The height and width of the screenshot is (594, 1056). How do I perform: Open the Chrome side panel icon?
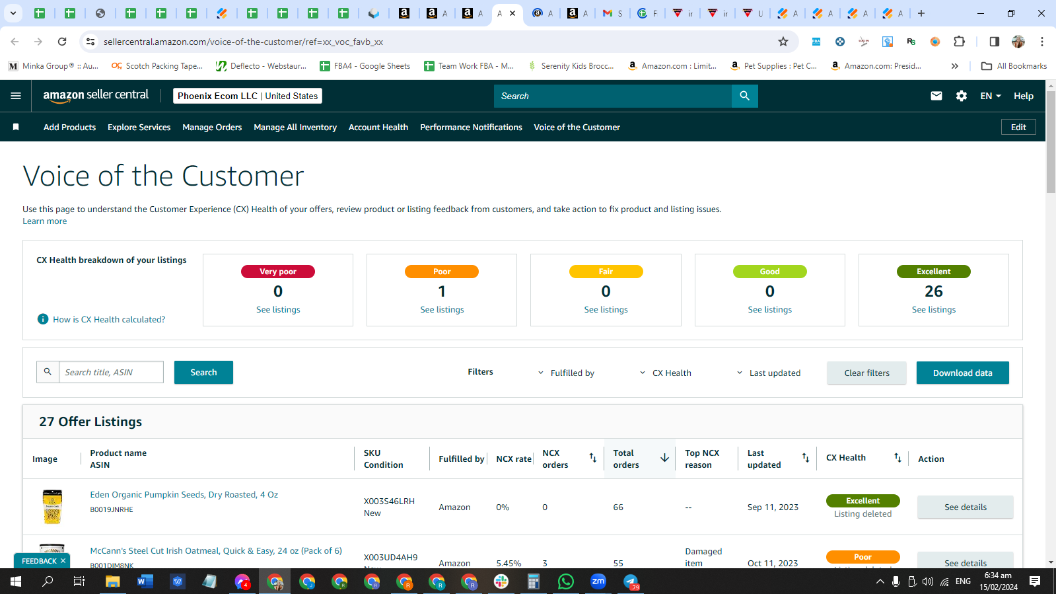coord(994,42)
